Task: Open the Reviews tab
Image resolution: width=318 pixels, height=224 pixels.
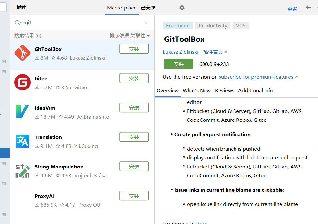Action: pyautogui.click(x=224, y=90)
